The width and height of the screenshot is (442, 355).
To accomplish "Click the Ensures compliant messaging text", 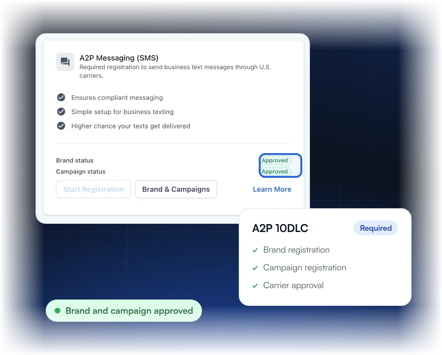I will (117, 98).
